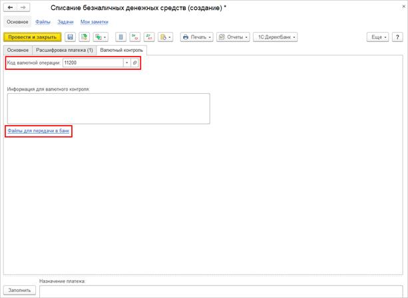
Task: Expand the Код валютной операции dropdown arrow
Action: 126,63
